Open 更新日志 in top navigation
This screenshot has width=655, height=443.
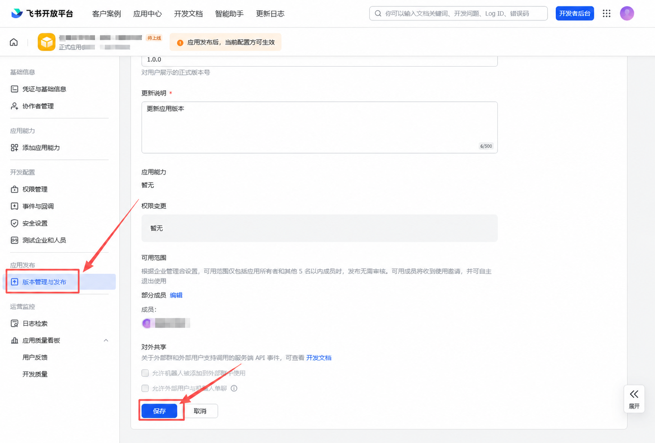pyautogui.click(x=270, y=14)
